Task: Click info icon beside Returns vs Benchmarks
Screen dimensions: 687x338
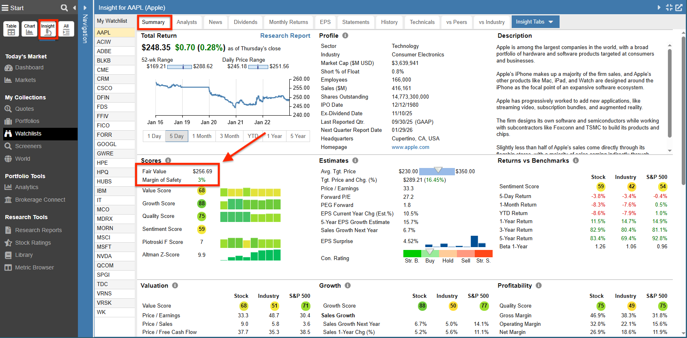Action: pyautogui.click(x=576, y=161)
